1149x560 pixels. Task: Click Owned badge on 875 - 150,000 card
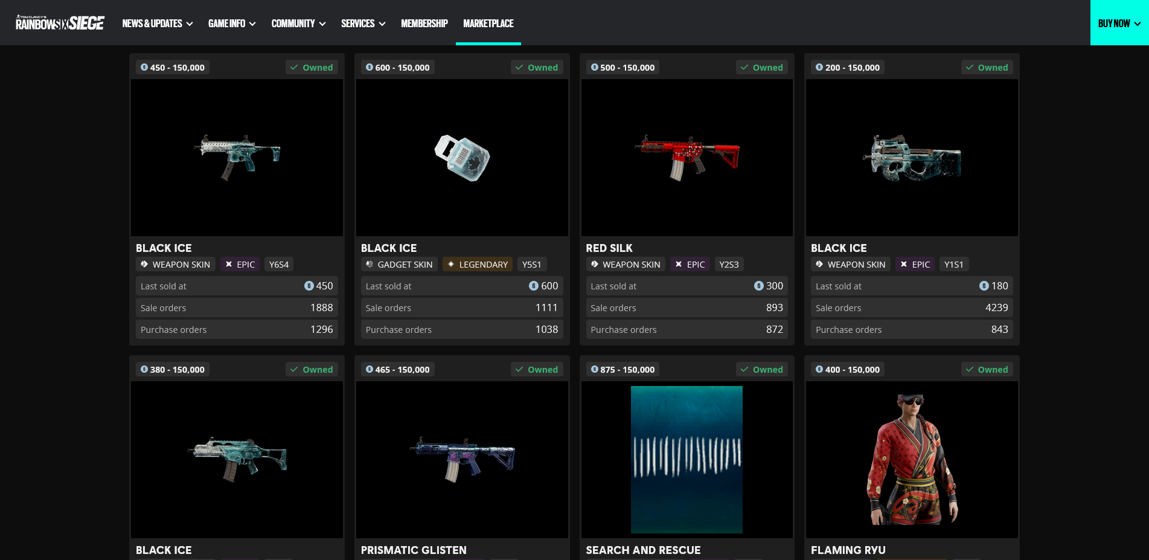[x=762, y=369]
